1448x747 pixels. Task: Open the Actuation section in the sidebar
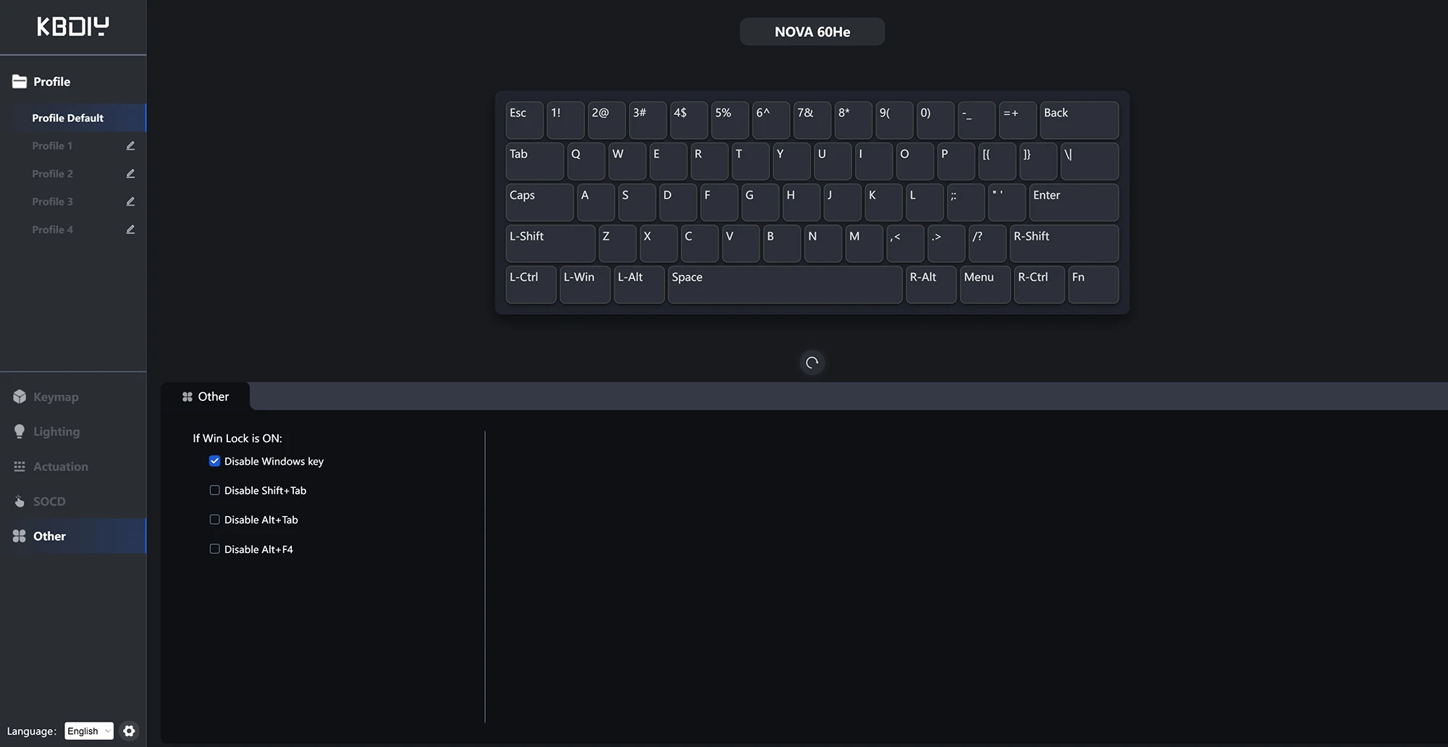click(x=73, y=467)
